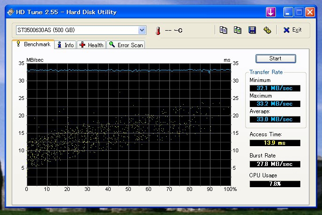Open the Health tab
Viewport: 322px width, 215px height.
(91, 45)
